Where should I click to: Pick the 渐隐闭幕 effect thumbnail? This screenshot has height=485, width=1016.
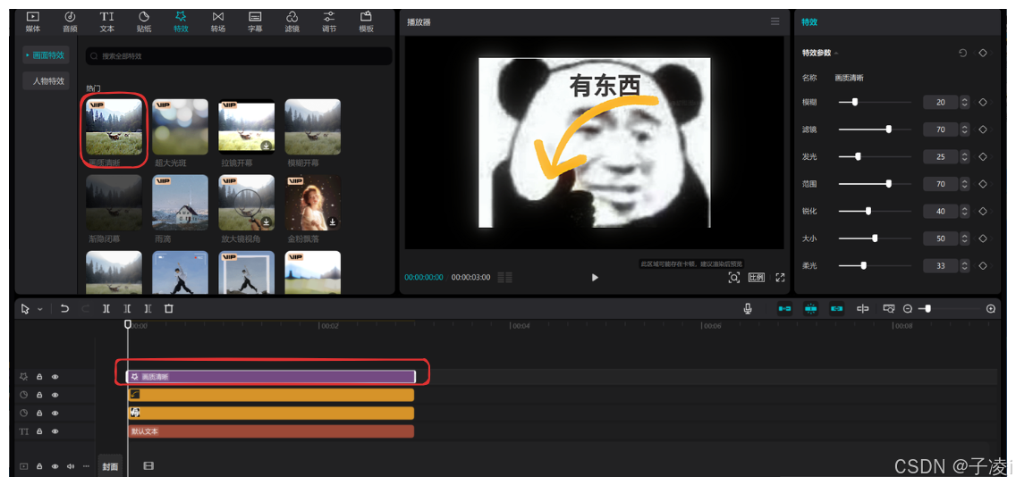coord(114,202)
